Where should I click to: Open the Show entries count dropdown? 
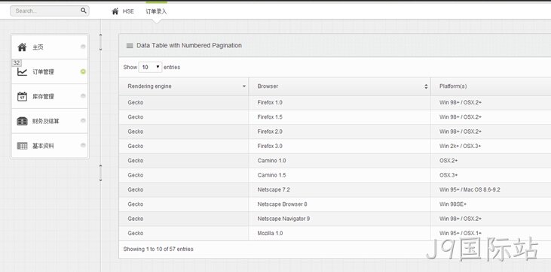click(150, 68)
